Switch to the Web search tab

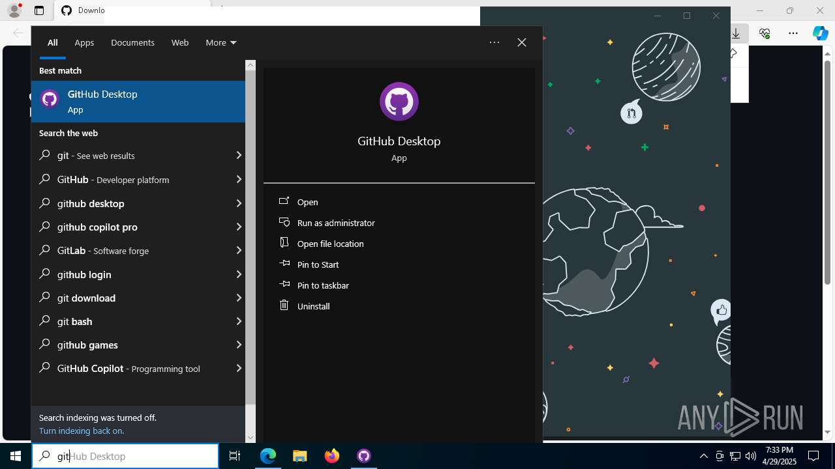[180, 42]
